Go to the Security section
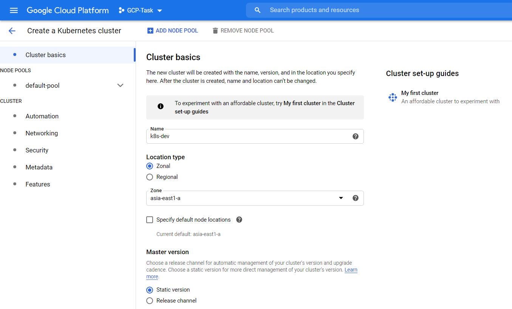This screenshot has height=309, width=512. pos(67,150)
